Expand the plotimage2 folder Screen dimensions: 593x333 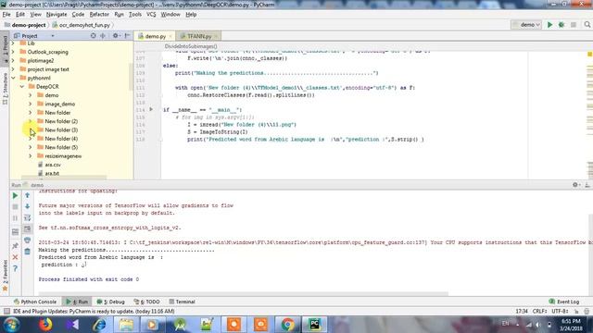13,60
